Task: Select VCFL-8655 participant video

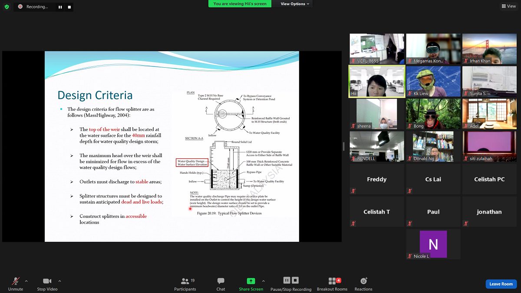Action: [377, 49]
